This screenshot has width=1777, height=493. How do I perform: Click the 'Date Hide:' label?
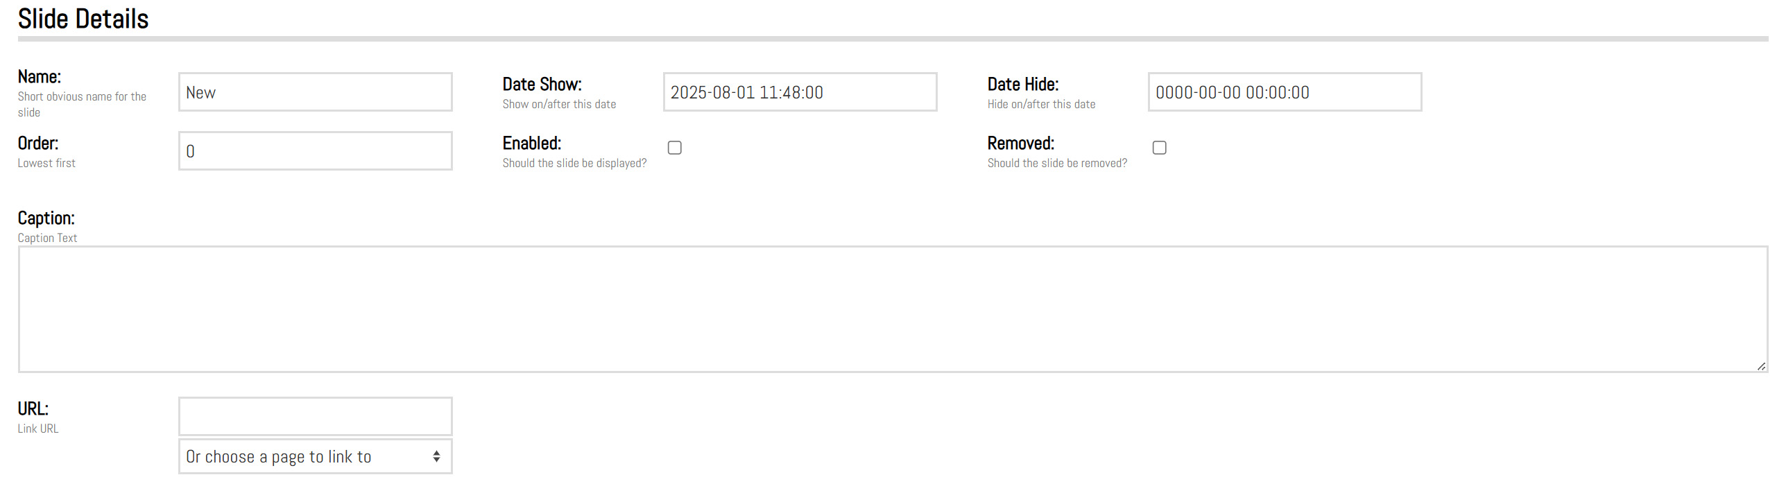coord(1022,85)
